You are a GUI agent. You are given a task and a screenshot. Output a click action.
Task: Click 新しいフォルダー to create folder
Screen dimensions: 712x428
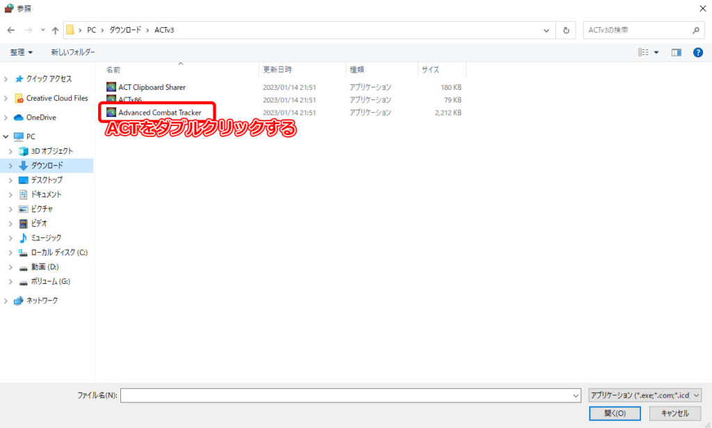click(x=73, y=52)
